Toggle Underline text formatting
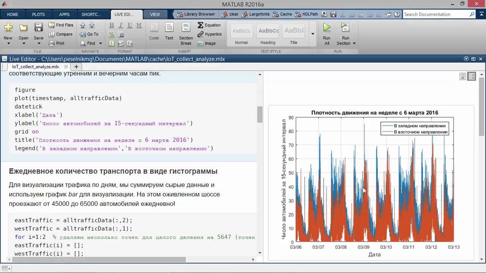Screen dimensions: 486x273 tap(130, 25)
